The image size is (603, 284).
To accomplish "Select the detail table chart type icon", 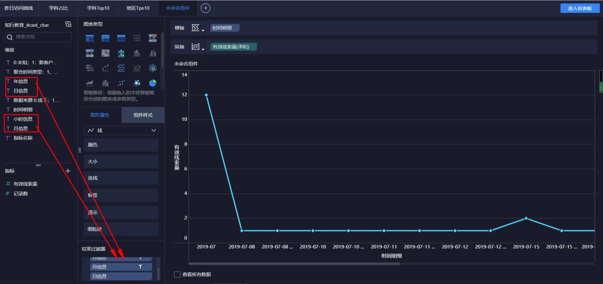I will tap(121, 38).
